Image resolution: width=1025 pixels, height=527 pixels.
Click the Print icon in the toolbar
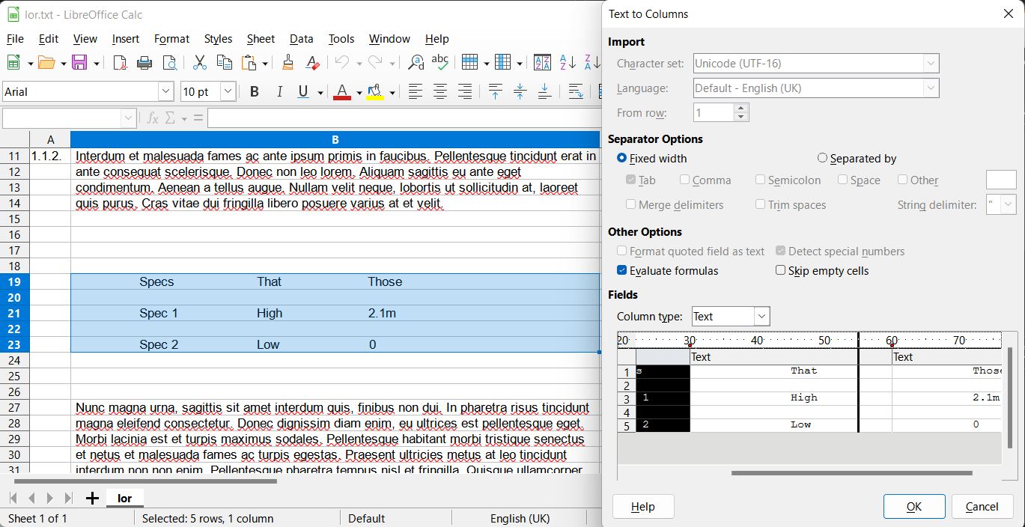click(x=145, y=63)
